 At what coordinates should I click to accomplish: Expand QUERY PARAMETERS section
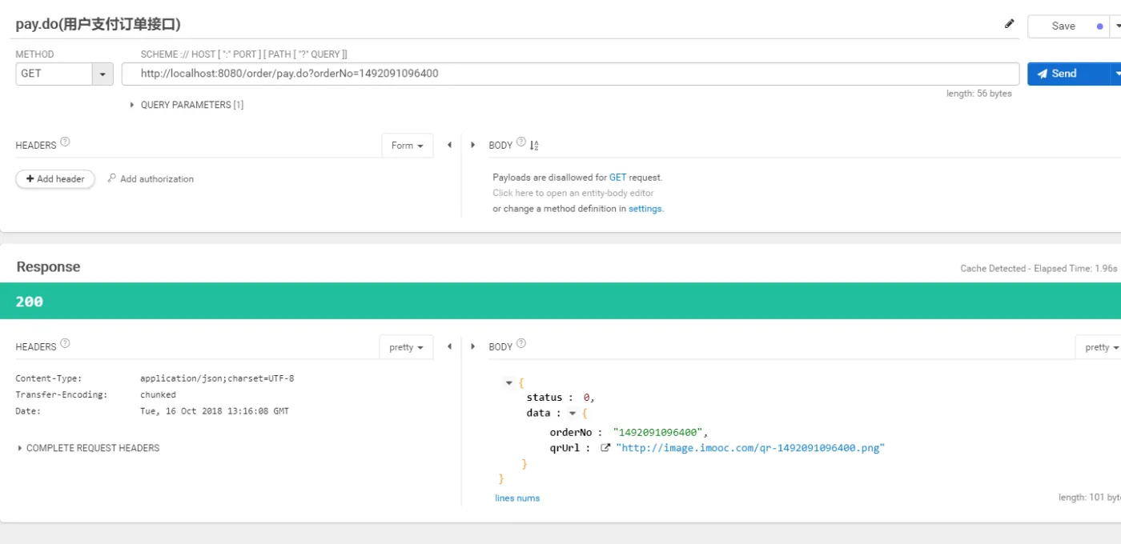[187, 105]
